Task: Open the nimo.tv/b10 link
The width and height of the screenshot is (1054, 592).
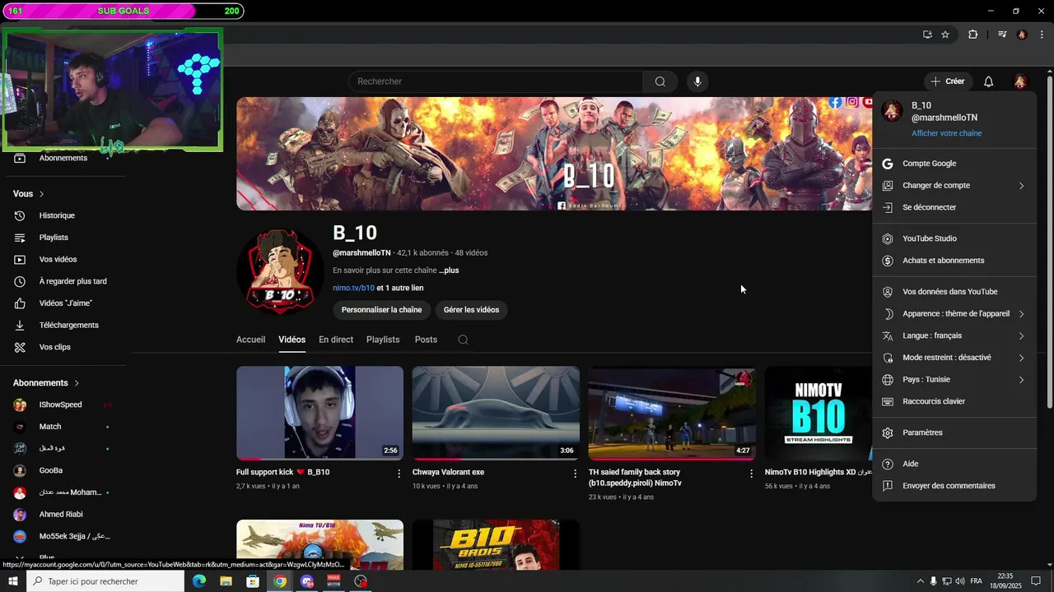Action: (353, 289)
